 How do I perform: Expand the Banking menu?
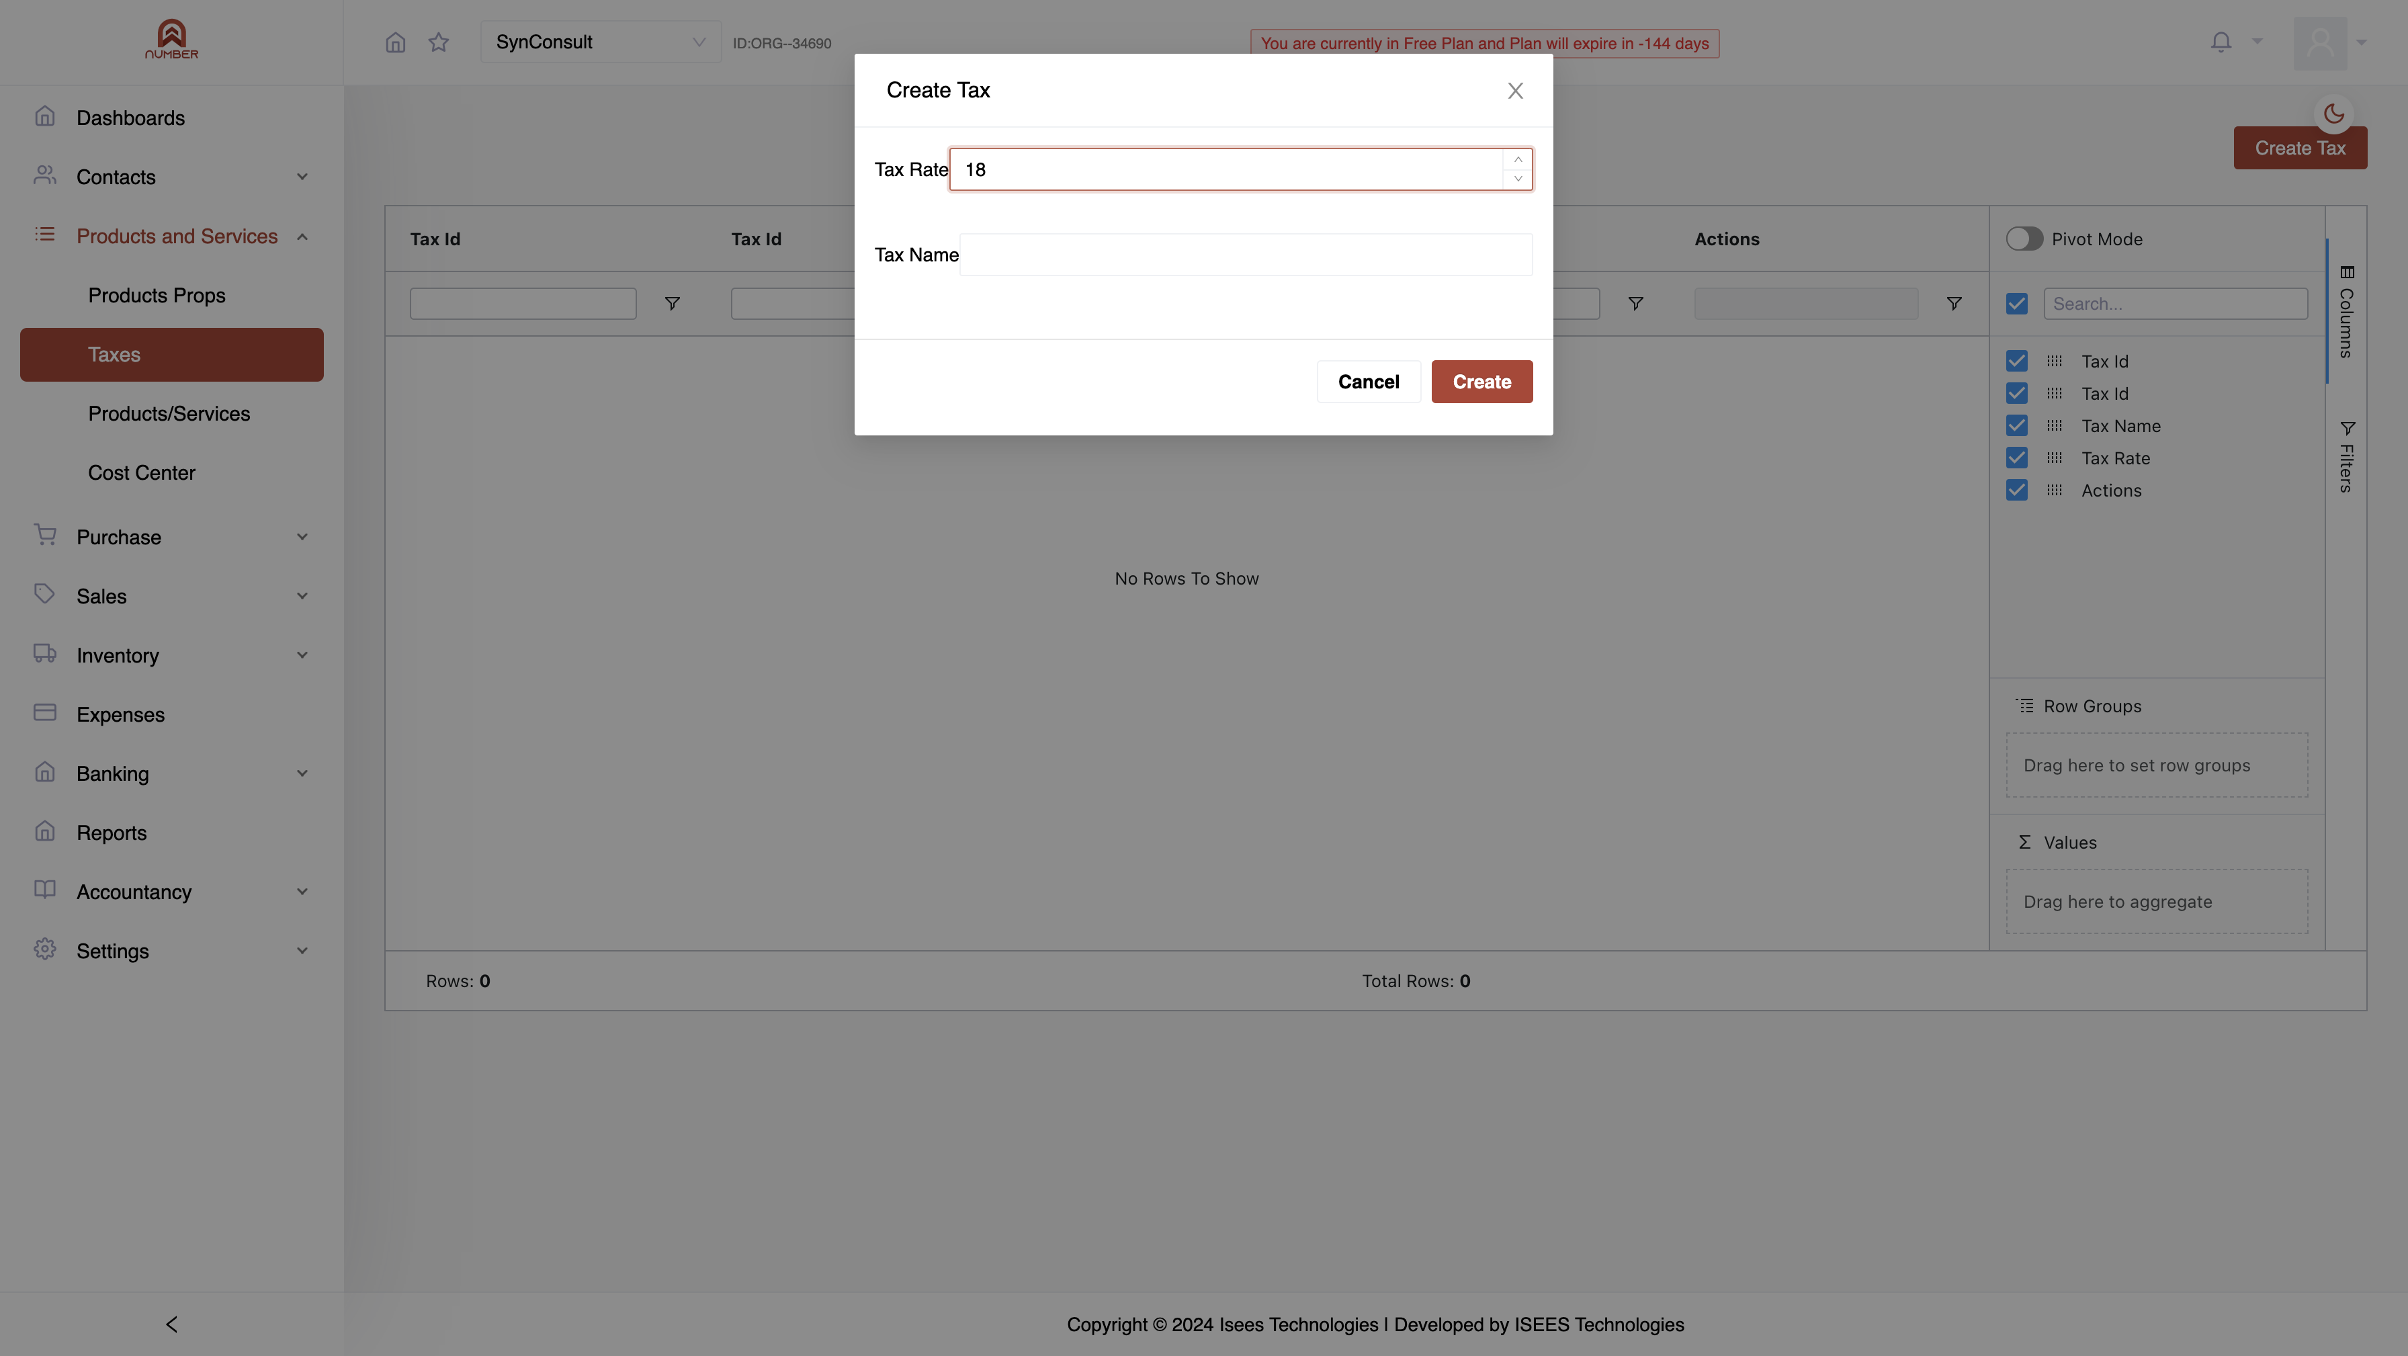coord(172,773)
